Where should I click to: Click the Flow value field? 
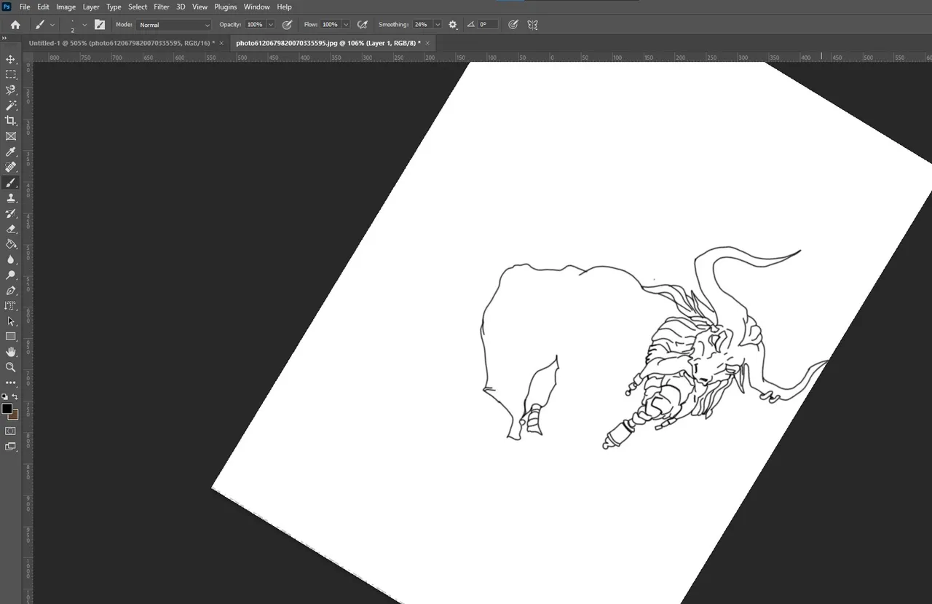tap(330, 25)
